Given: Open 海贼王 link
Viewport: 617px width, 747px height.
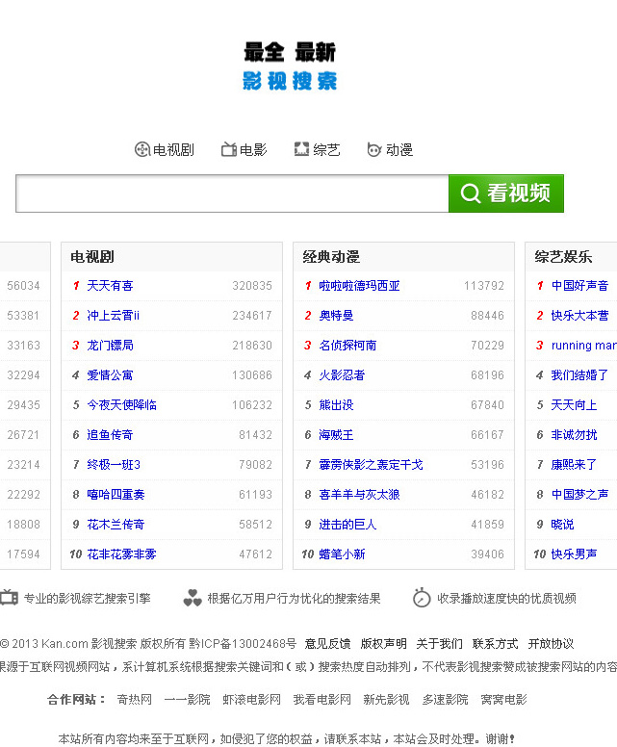Looking at the screenshot, I should pos(336,435).
